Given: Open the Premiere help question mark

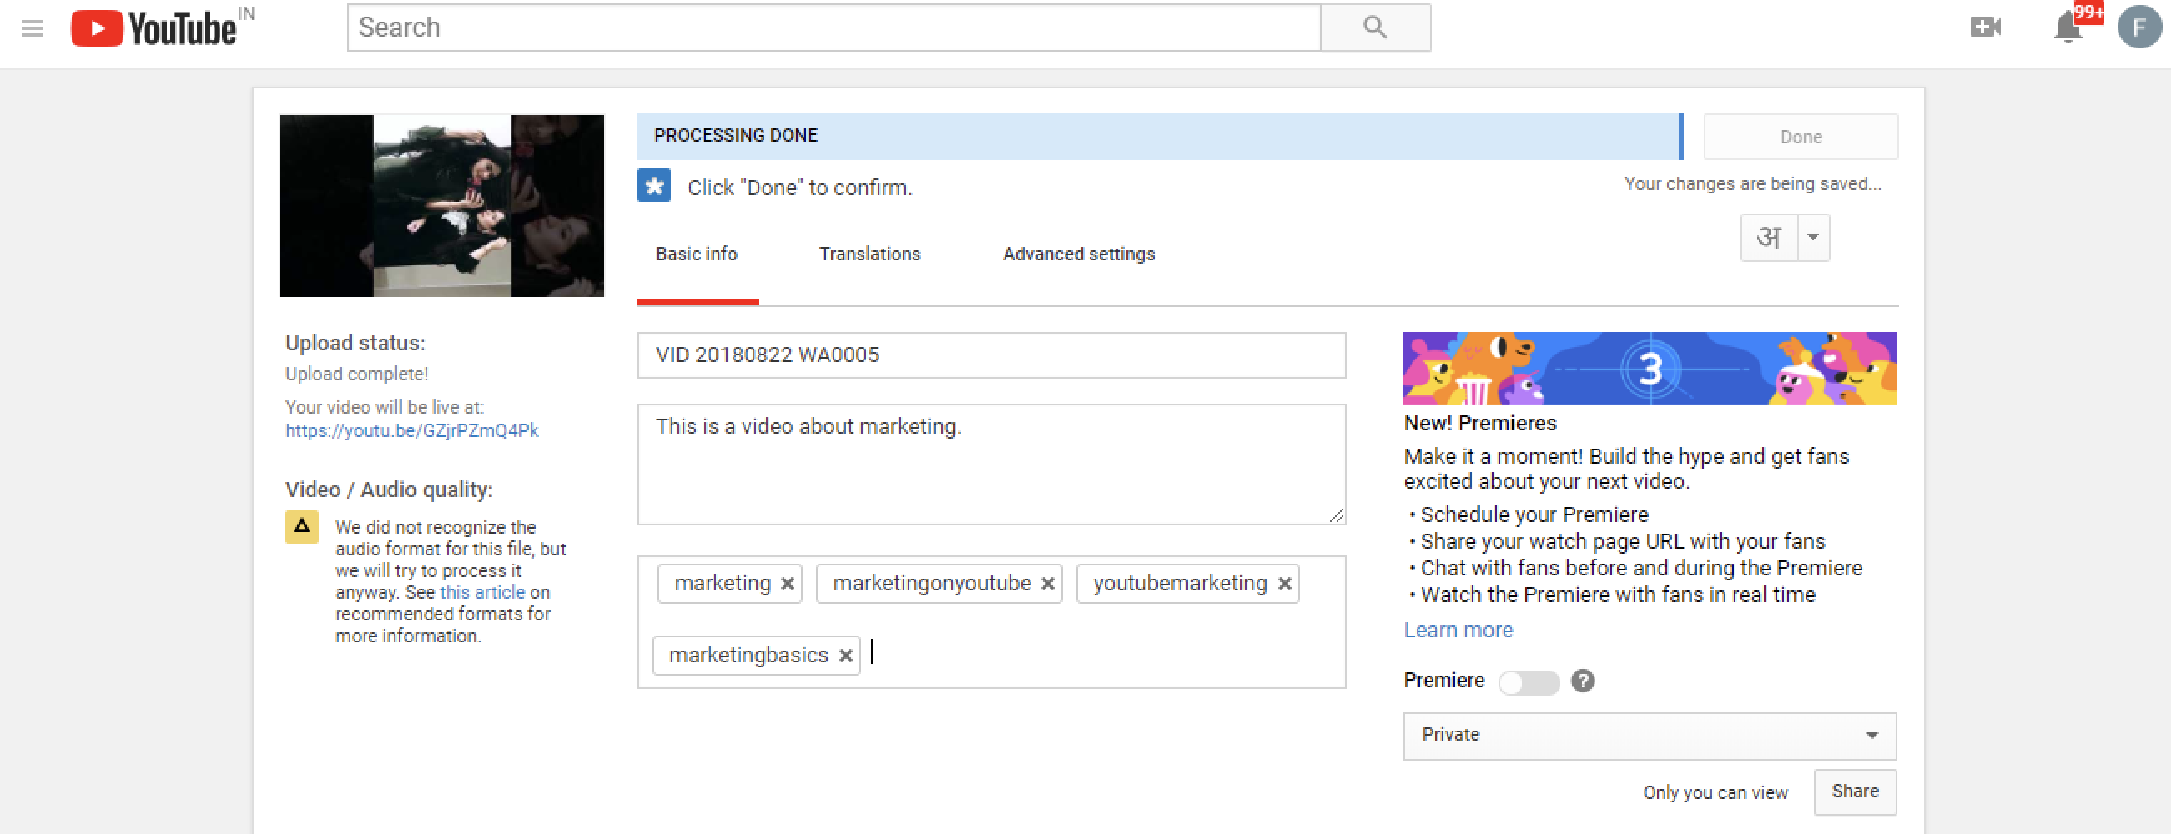Looking at the screenshot, I should 1583,681.
